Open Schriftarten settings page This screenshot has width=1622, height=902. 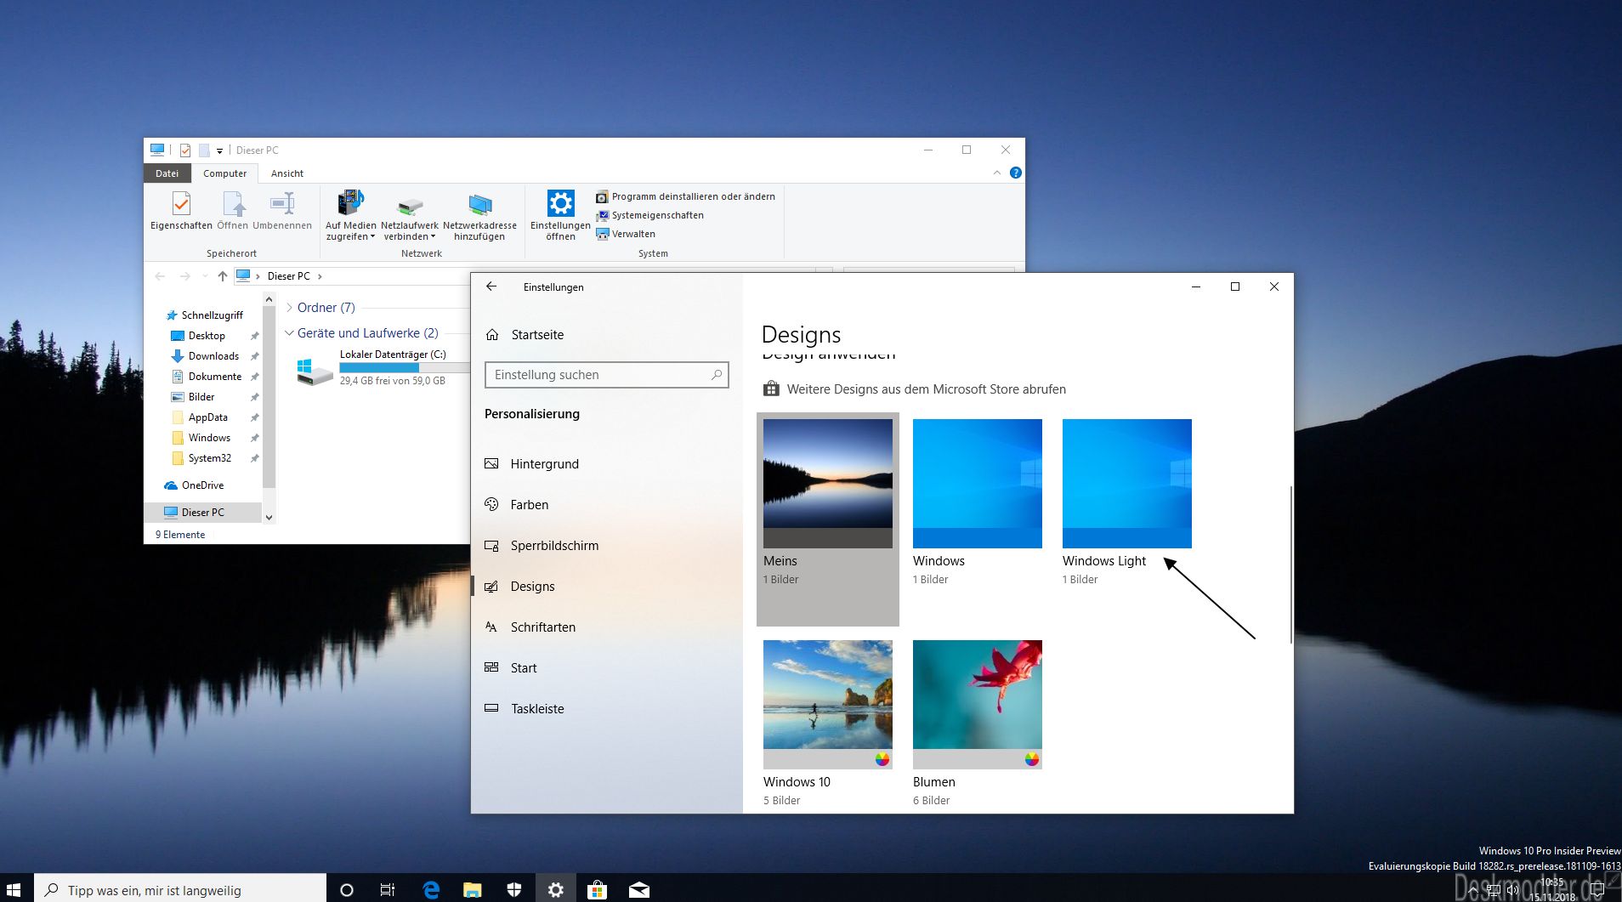point(542,627)
